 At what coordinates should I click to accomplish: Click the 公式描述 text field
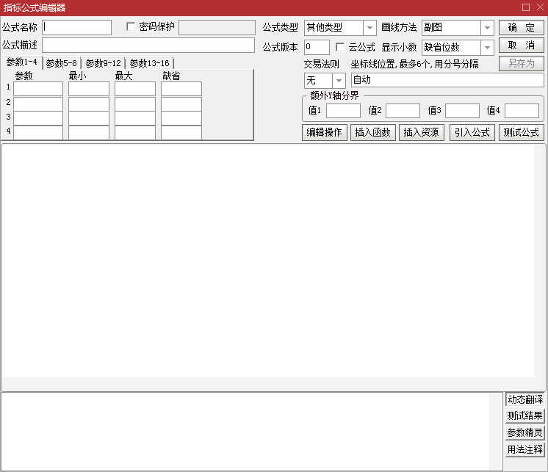(x=148, y=46)
